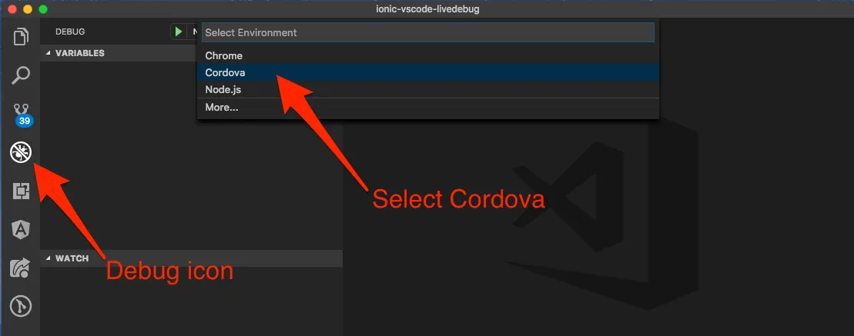Click the Angular shield icon

(x=21, y=229)
